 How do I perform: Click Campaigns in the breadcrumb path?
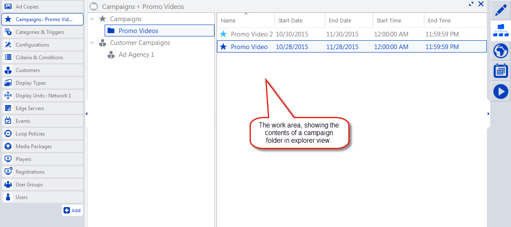(x=118, y=7)
